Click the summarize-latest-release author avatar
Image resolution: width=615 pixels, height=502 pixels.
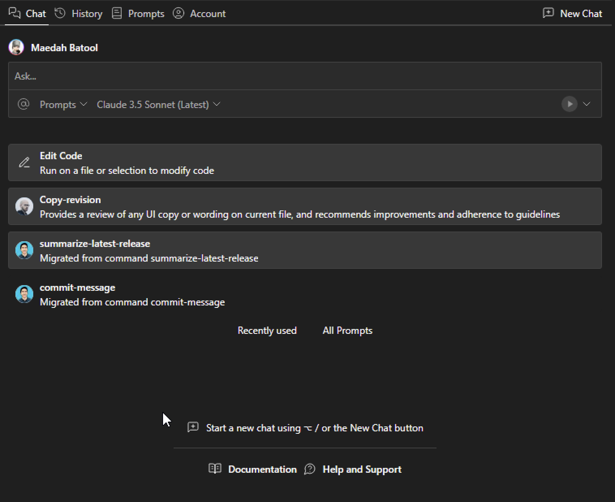[24, 250]
